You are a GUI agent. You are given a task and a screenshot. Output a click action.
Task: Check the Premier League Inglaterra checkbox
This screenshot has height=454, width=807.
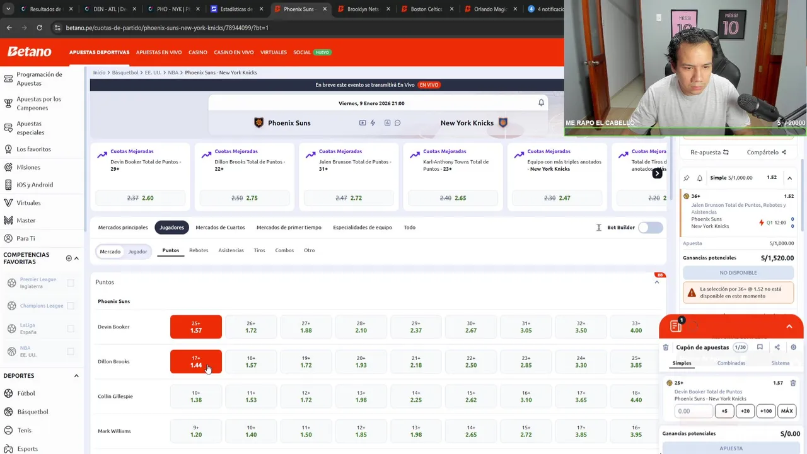point(71,283)
